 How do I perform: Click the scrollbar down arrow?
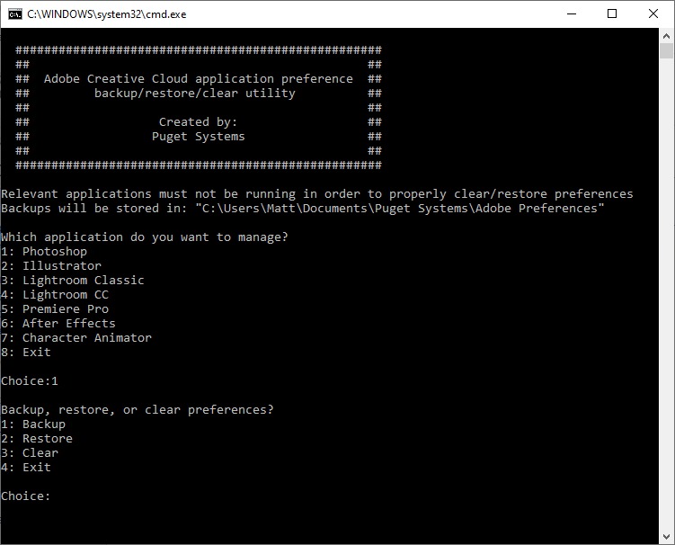(x=666, y=537)
